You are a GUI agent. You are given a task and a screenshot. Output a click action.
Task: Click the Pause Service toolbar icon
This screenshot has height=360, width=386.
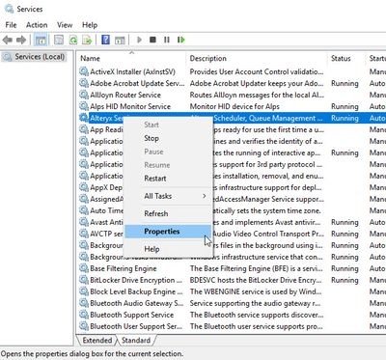tap(167, 40)
